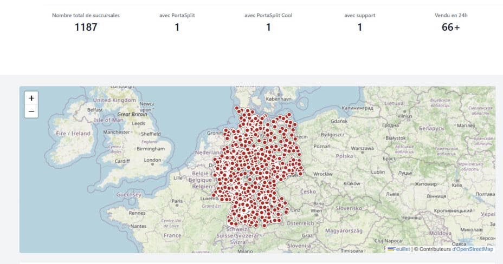The height and width of the screenshot is (264, 503).
Task: Click the Magyarország country label
Action: click(344, 230)
